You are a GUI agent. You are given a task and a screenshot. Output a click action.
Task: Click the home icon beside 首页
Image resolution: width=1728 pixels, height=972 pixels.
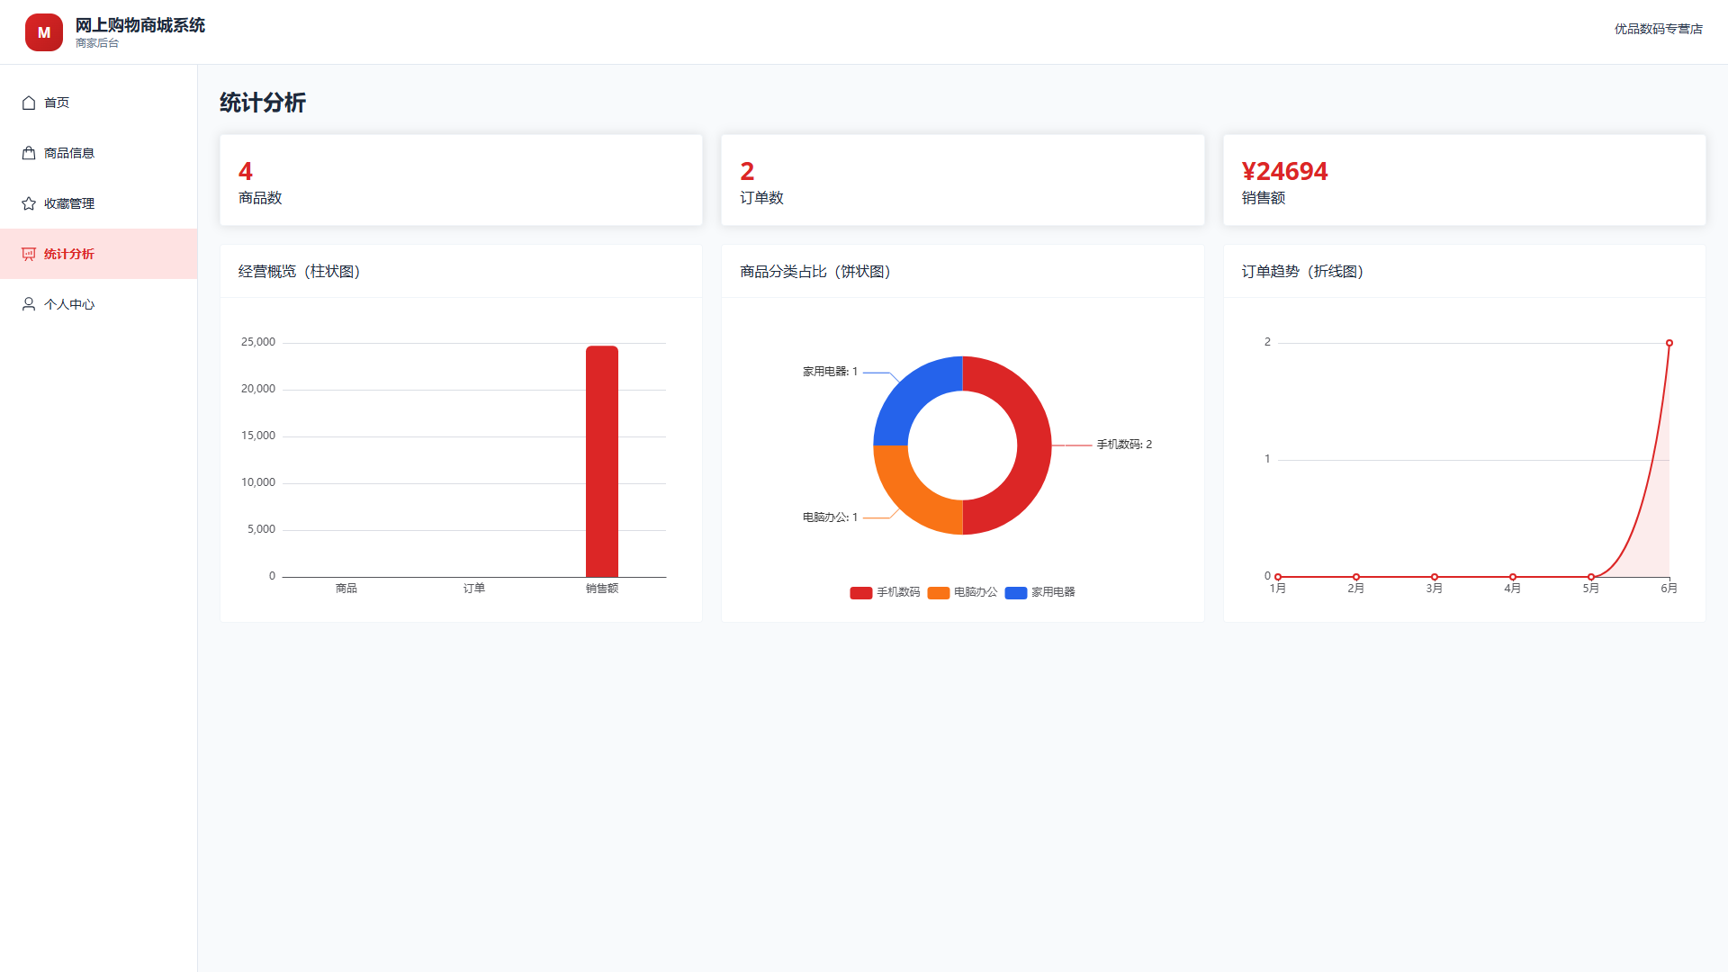pyautogui.click(x=29, y=103)
